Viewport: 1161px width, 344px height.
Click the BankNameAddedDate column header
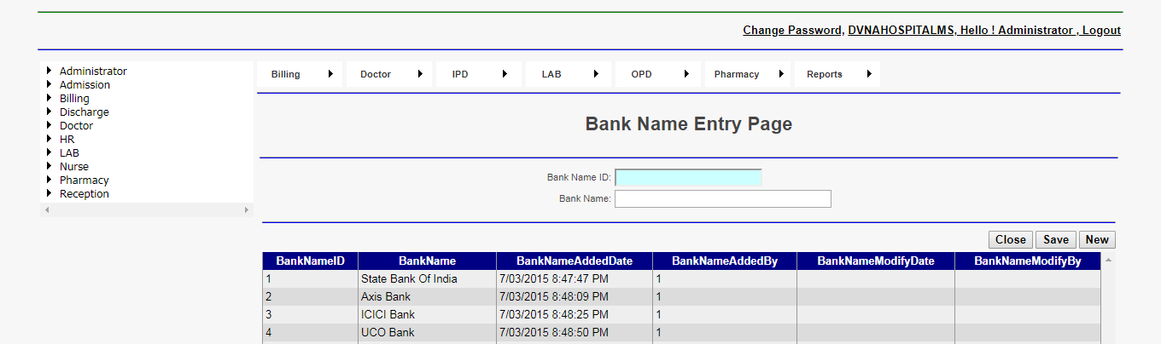click(575, 261)
